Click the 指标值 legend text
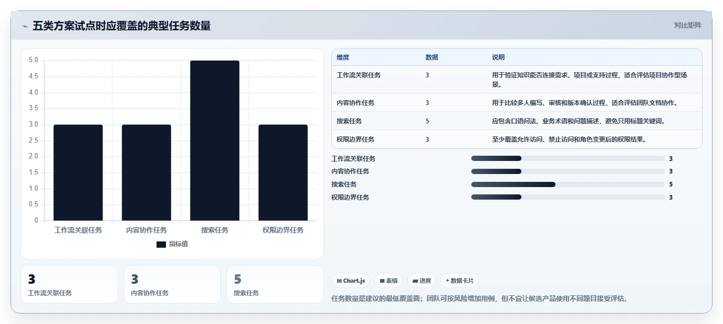 pos(179,244)
